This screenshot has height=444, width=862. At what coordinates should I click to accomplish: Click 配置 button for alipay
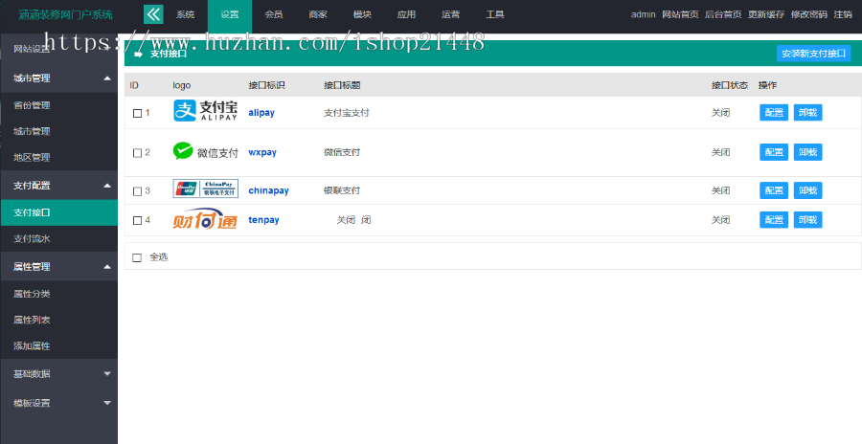(774, 112)
